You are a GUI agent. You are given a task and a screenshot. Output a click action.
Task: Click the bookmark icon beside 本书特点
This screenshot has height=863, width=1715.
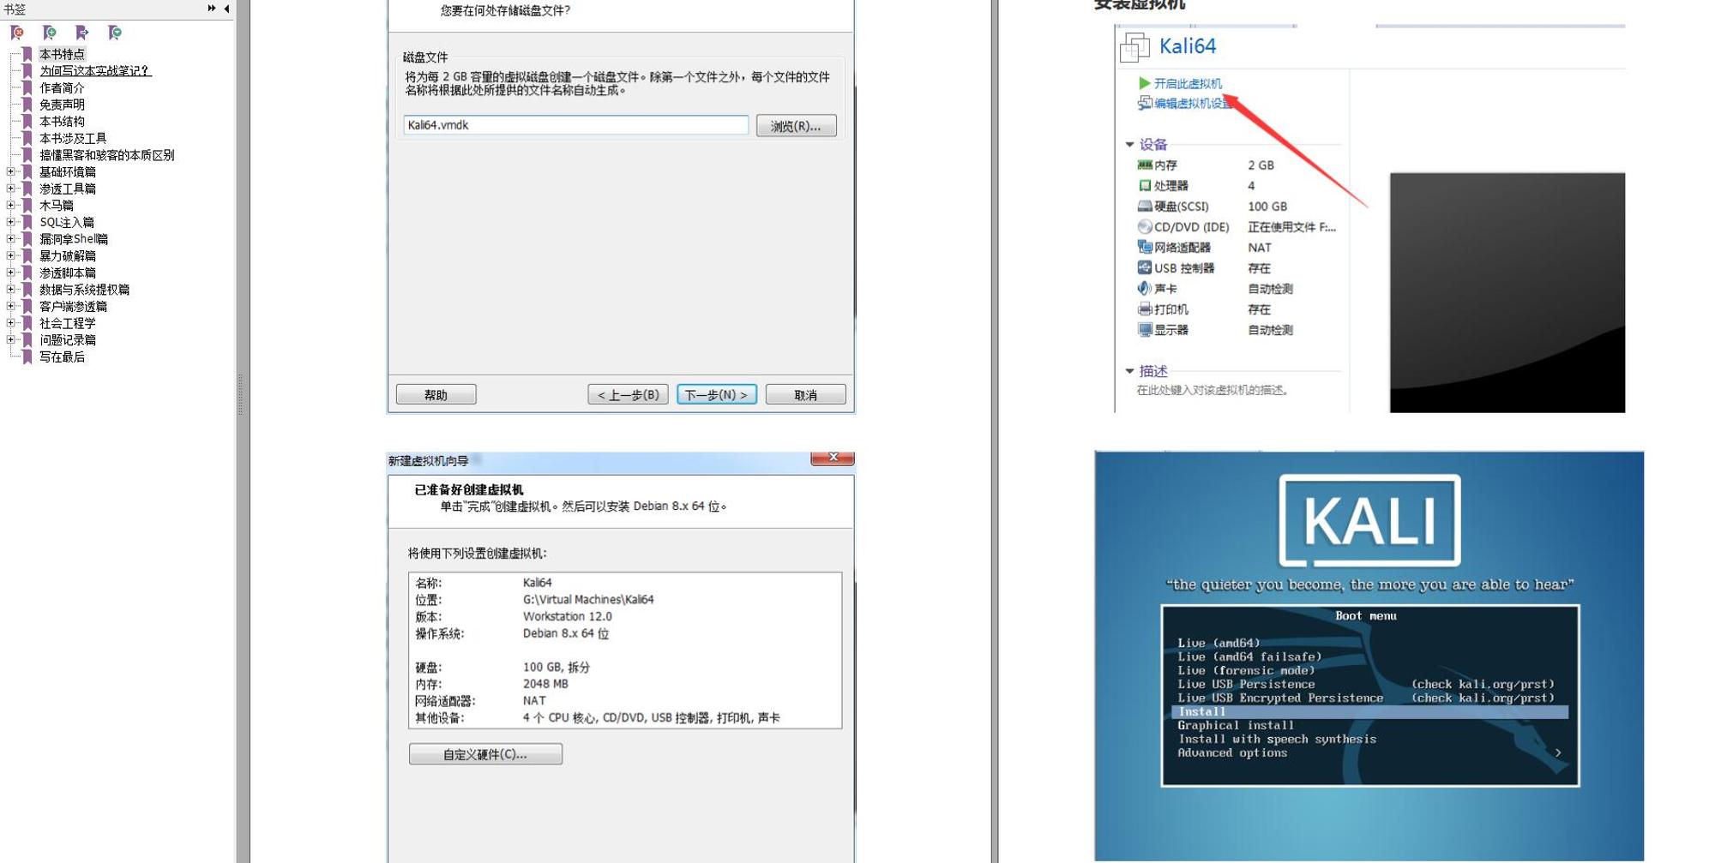point(27,54)
